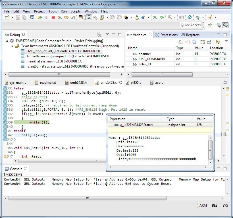This screenshot has width=233, height=218.
Task: Switch to the Expressions tab
Action: click(x=166, y=35)
